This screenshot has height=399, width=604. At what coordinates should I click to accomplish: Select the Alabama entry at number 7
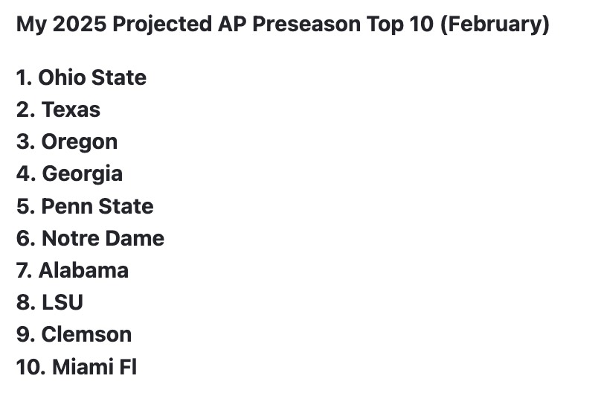[x=83, y=270]
